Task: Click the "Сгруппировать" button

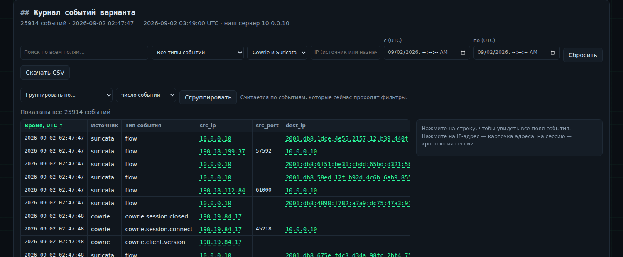Action: 208,97
